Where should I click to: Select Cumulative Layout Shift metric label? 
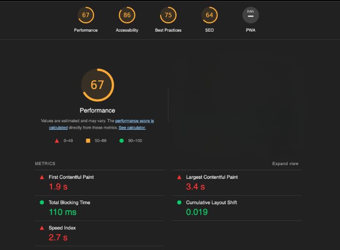212,202
